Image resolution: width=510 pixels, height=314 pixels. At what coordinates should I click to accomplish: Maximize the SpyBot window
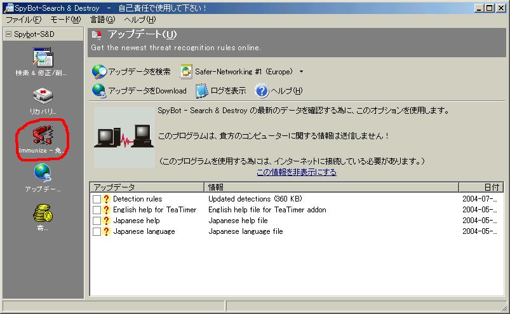tap(489, 8)
